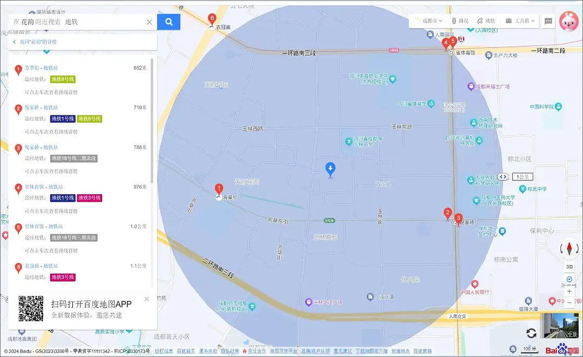
Task: Click 四川省体育馆 POI icon
Action: 431,104
